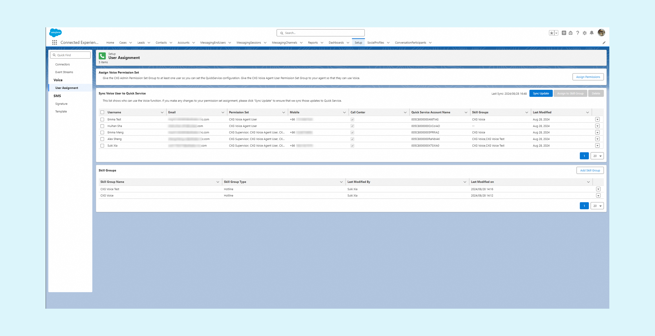
Task: Click the Assign Permissions button
Action: pyautogui.click(x=588, y=77)
